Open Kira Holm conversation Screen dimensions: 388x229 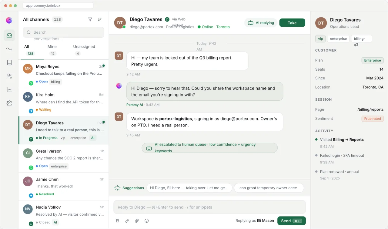(63, 102)
